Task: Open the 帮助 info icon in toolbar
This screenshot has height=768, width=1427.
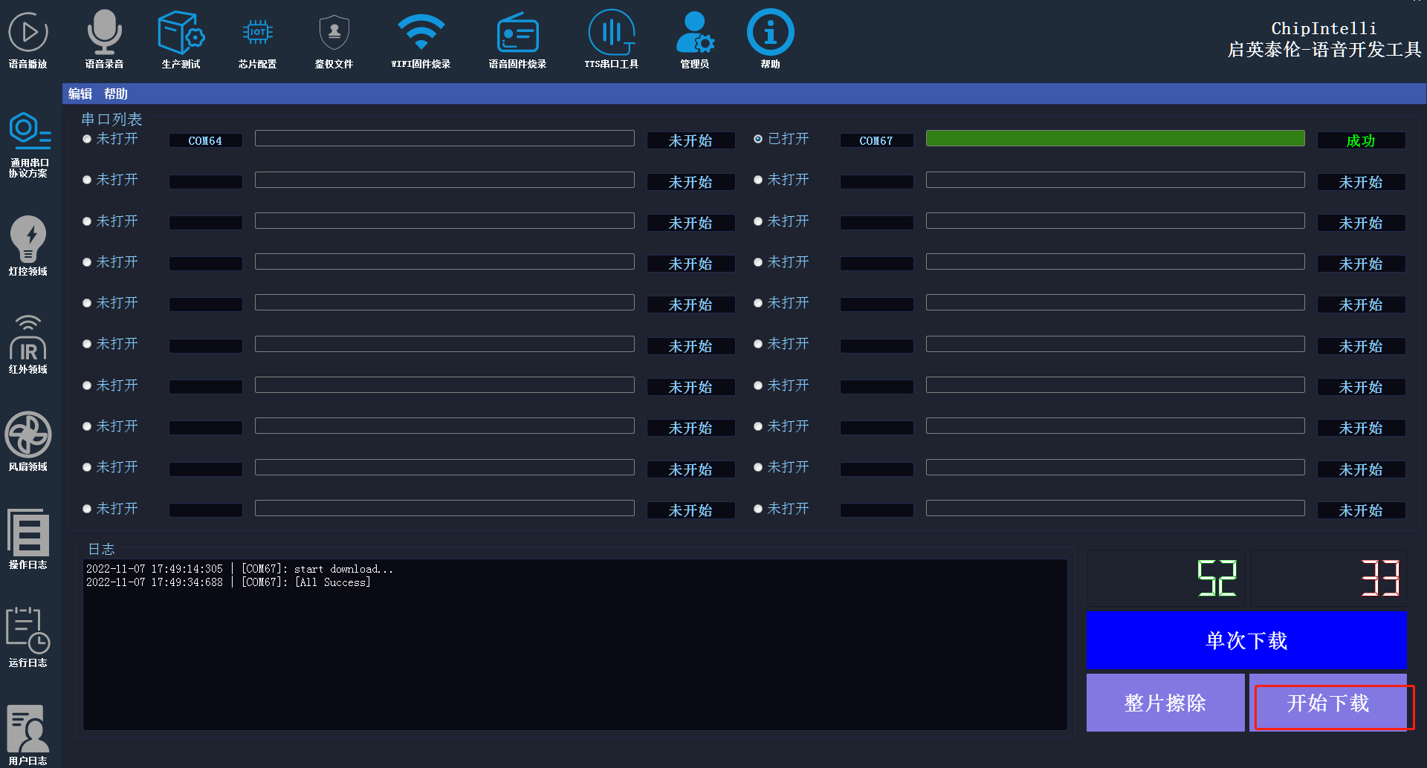Action: [x=770, y=39]
